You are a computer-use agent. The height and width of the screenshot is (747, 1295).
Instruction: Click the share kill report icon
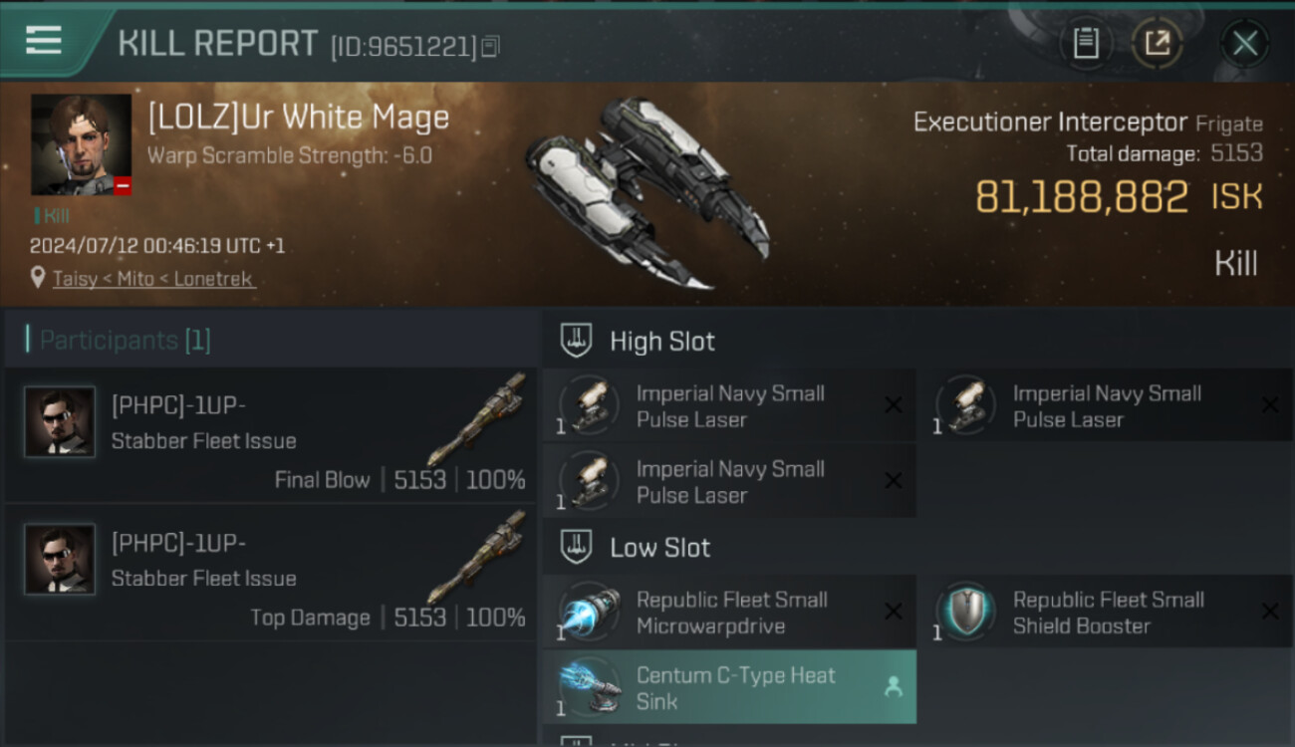(1157, 43)
